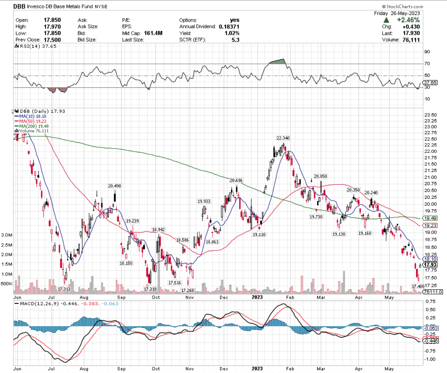This screenshot has height=373, width=447.
Task: Click the 18.150 price annotation
Action: tap(126, 263)
